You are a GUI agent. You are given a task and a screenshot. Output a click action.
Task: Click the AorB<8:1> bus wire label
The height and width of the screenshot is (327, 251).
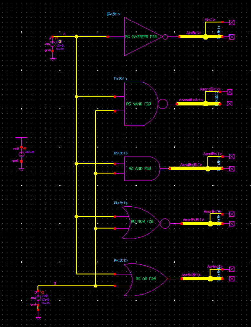click(191, 275)
